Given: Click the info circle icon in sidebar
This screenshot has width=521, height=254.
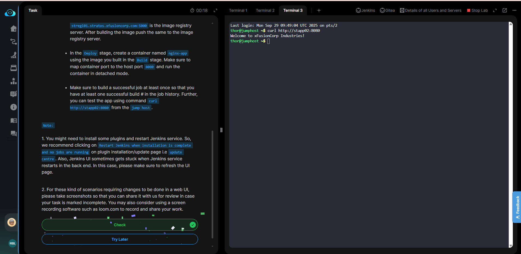Looking at the screenshot, I should [x=13, y=107].
